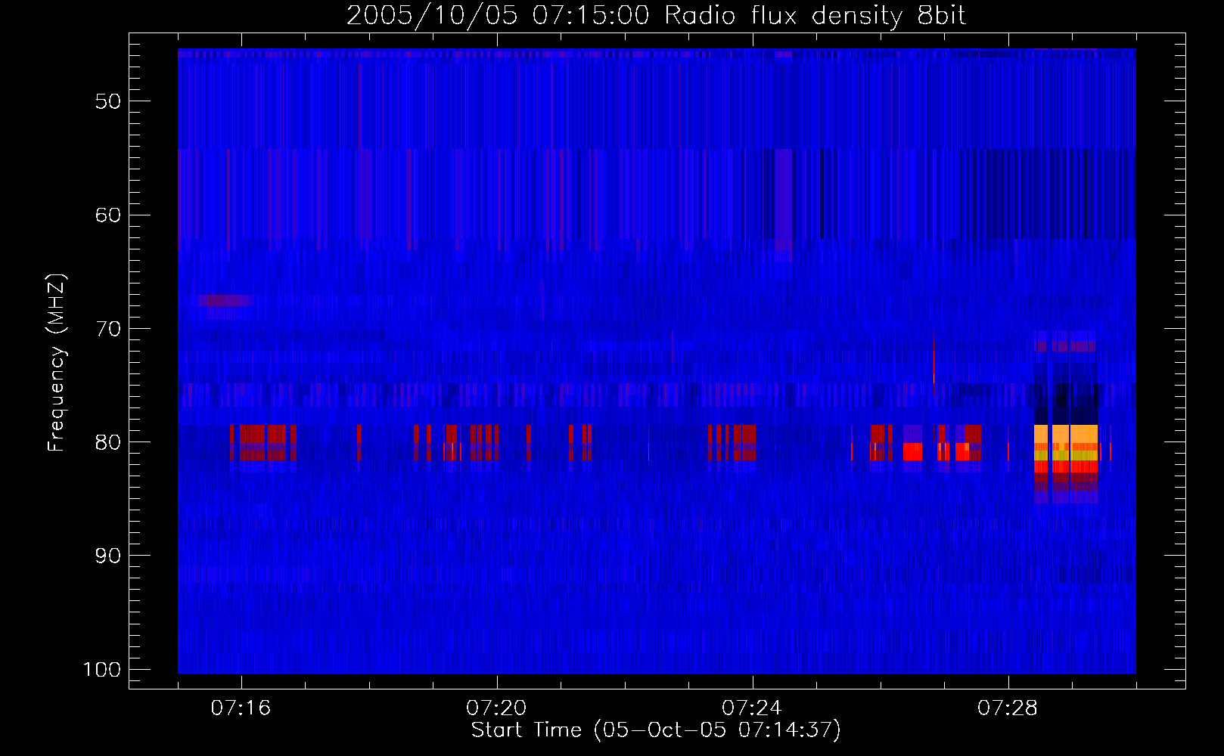1224x756 pixels.
Task: Click the 07:20 time tick label
Action: (x=496, y=708)
